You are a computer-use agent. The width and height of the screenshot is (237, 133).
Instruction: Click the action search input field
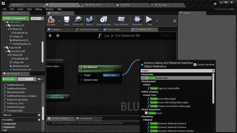coord(176,71)
